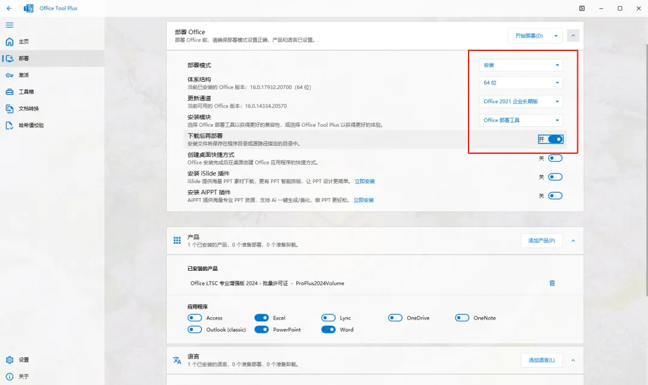Turn off the 下载后再部署 switch

(555, 139)
